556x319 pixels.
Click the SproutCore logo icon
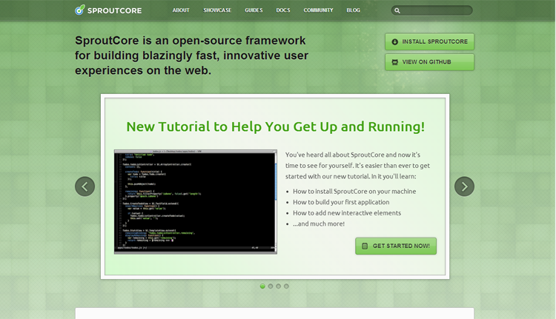80,10
